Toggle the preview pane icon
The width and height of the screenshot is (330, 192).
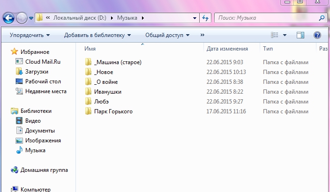[x=300, y=35]
